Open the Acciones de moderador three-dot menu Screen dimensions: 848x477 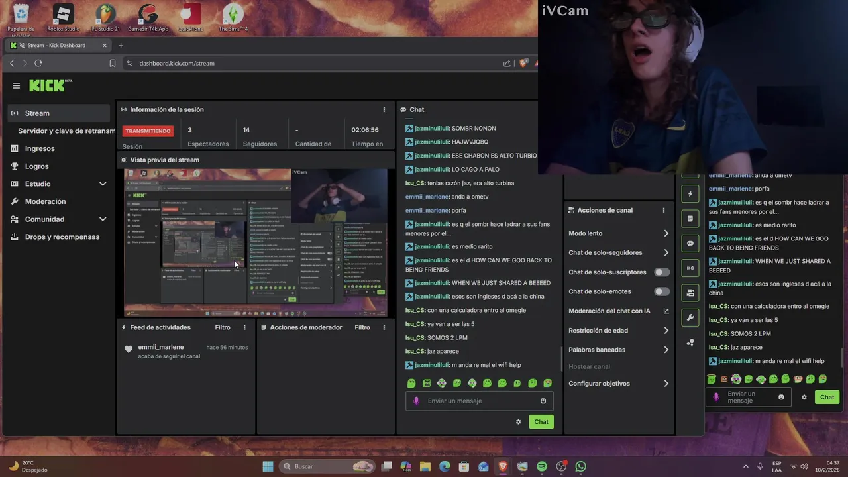(x=384, y=327)
